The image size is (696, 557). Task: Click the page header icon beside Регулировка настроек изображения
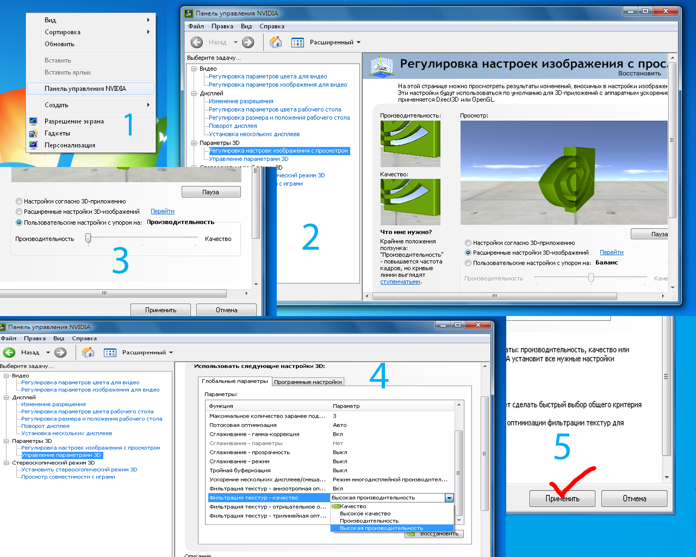click(x=382, y=66)
